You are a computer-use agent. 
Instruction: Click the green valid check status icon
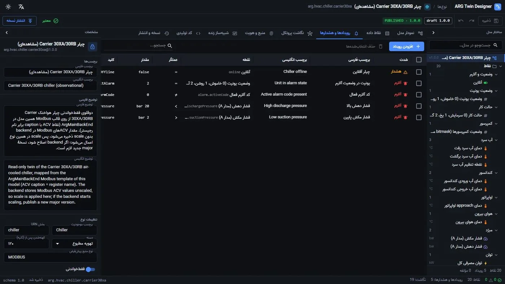point(56,21)
